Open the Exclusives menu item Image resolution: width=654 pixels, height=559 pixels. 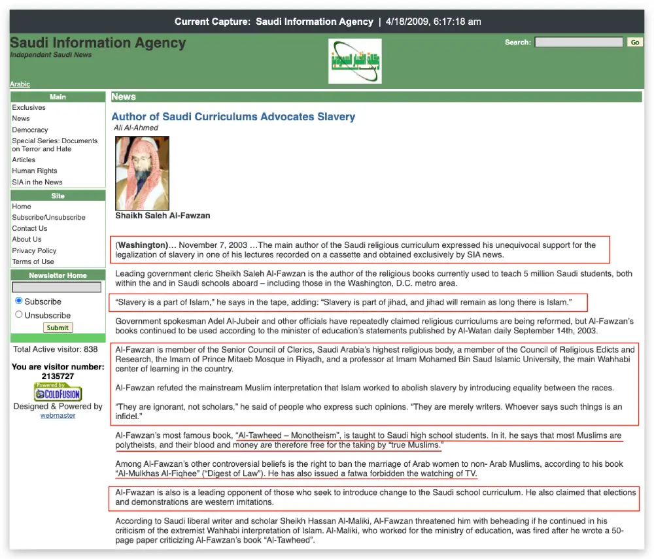29,107
